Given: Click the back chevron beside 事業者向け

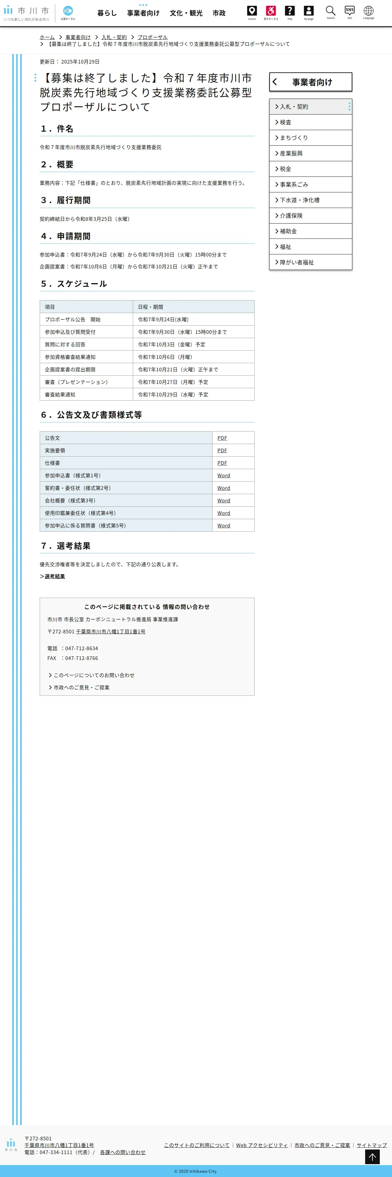Looking at the screenshot, I should click(275, 82).
